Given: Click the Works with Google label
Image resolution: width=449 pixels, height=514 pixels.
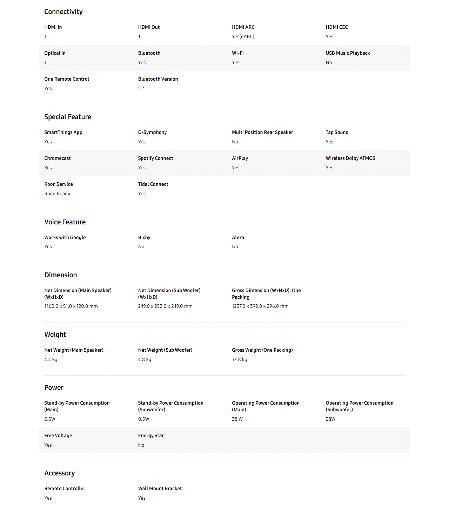Looking at the screenshot, I should coord(65,237).
